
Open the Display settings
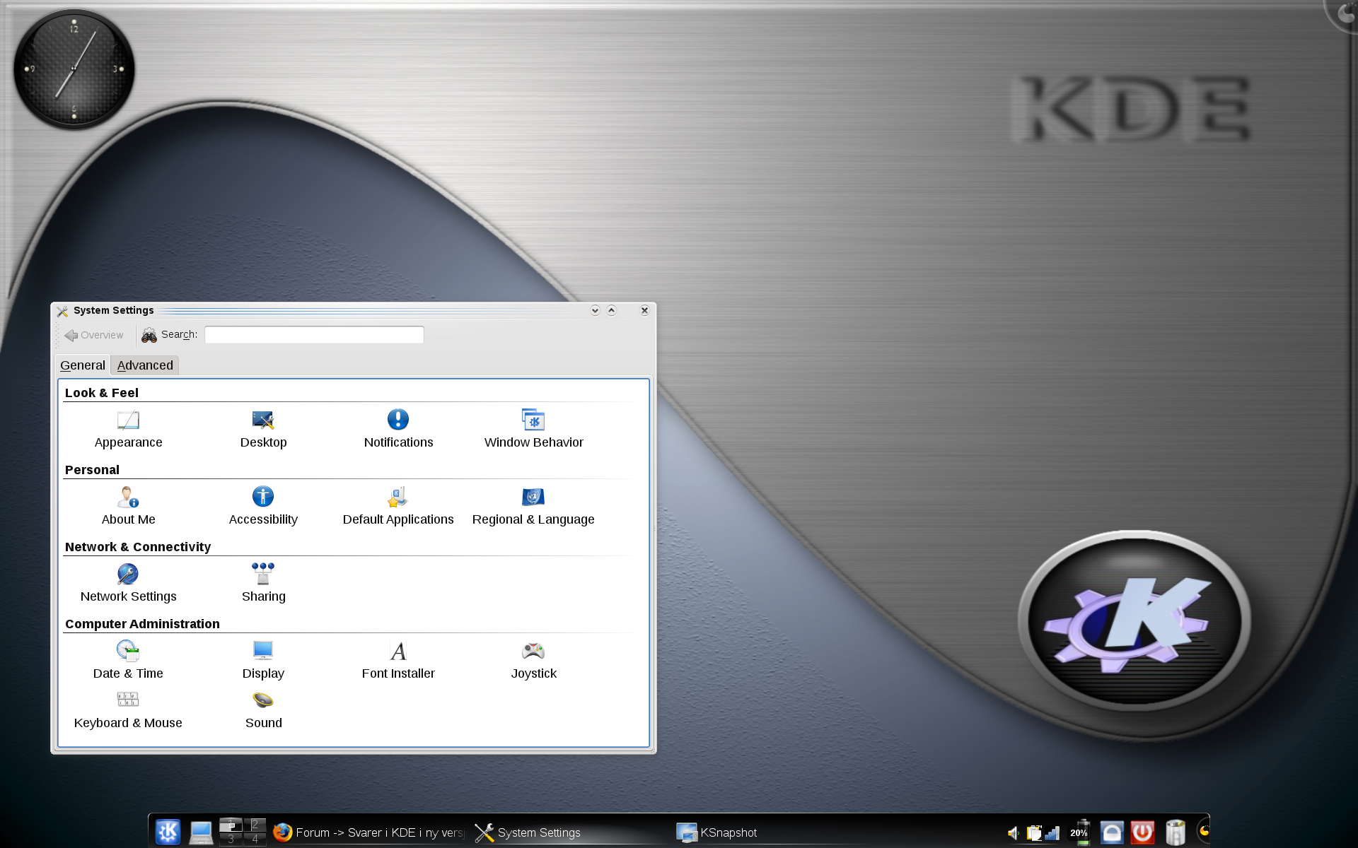pos(263,661)
